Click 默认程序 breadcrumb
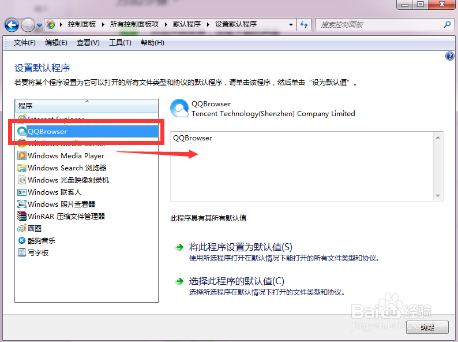Viewport: 458px width, 342px height. coord(187,24)
